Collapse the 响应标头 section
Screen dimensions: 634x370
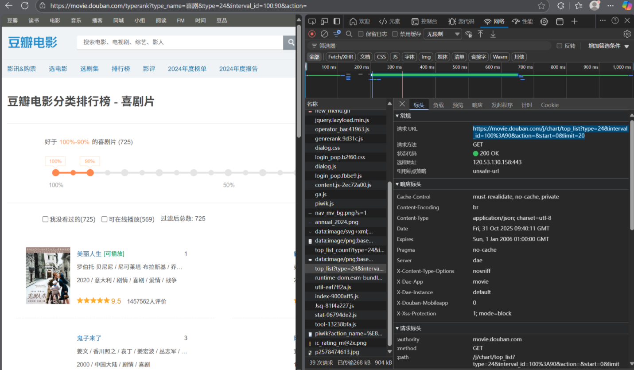point(408,184)
